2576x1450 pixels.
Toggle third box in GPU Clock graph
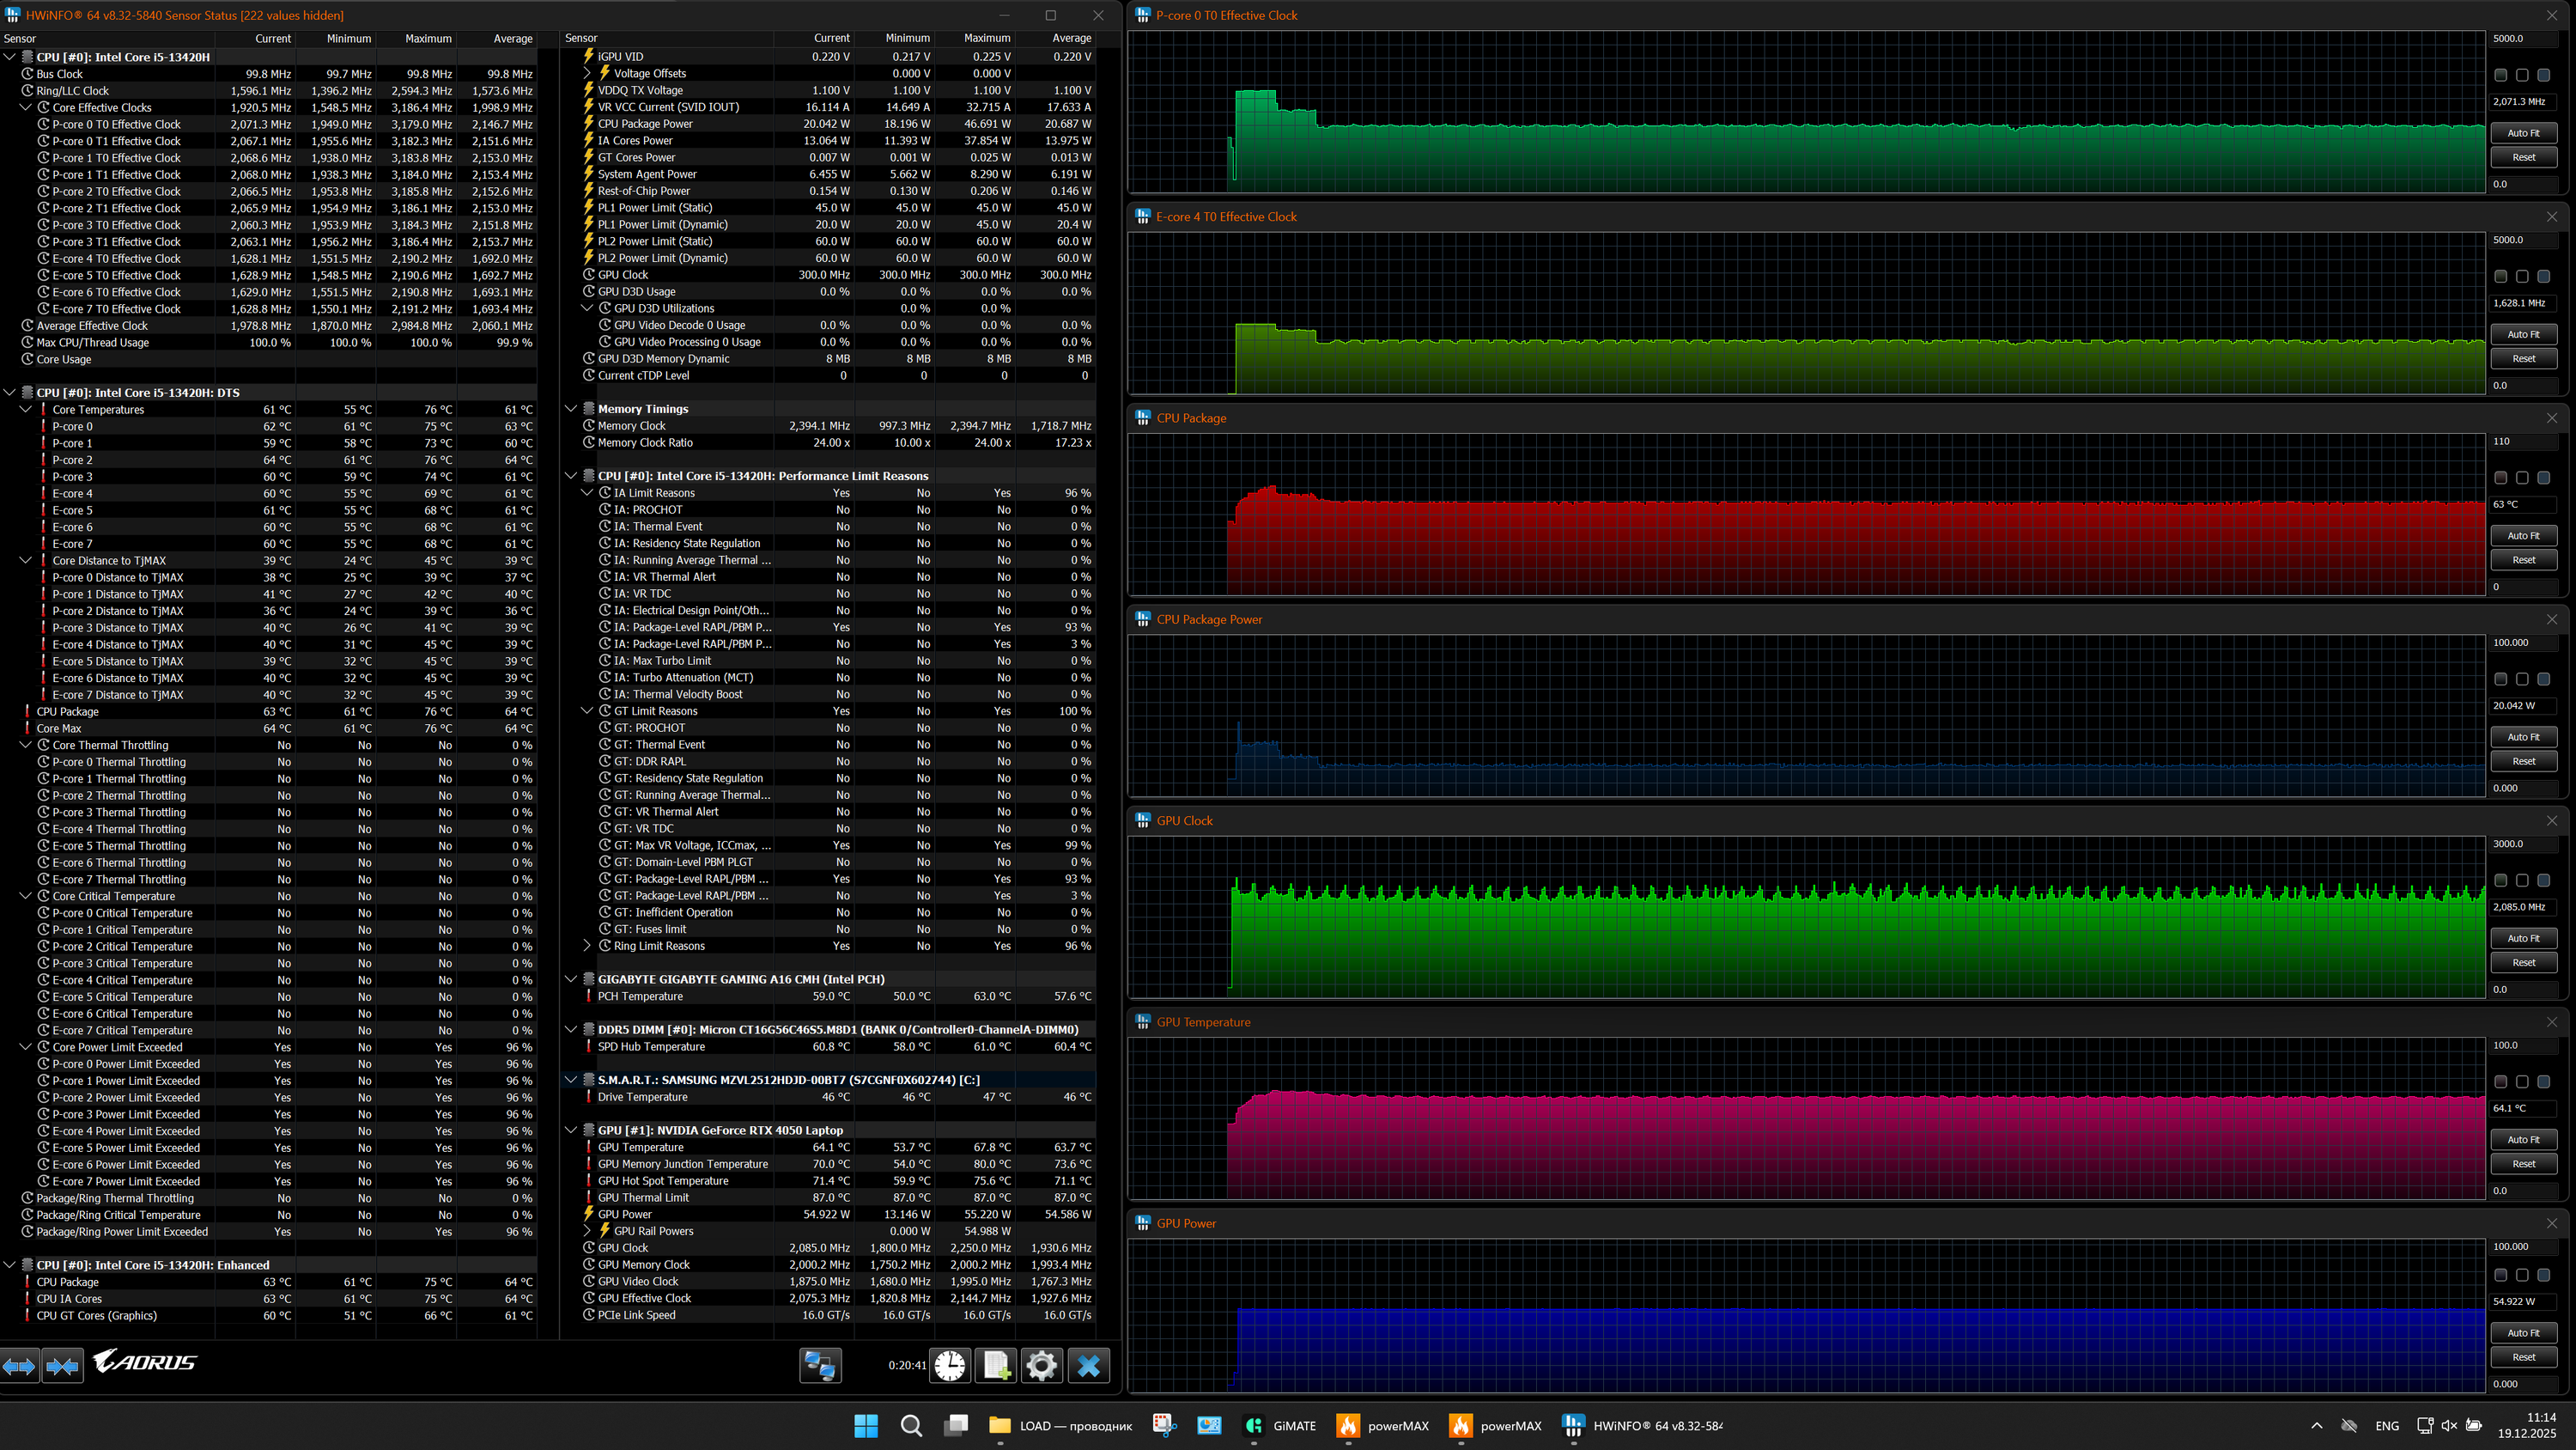[2543, 880]
